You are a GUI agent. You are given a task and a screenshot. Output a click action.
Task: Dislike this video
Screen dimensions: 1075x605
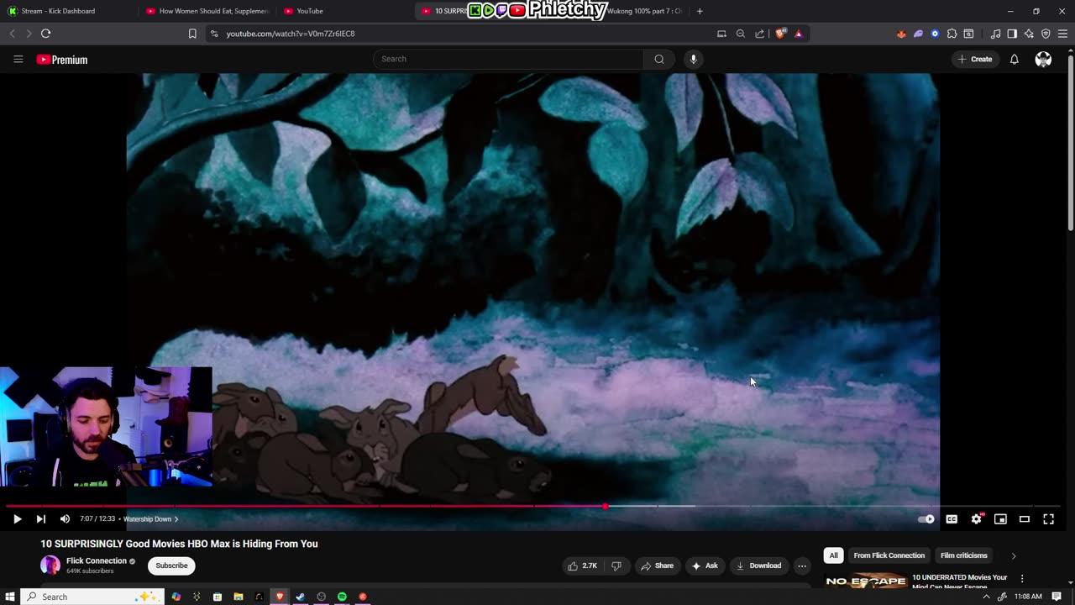click(x=616, y=566)
